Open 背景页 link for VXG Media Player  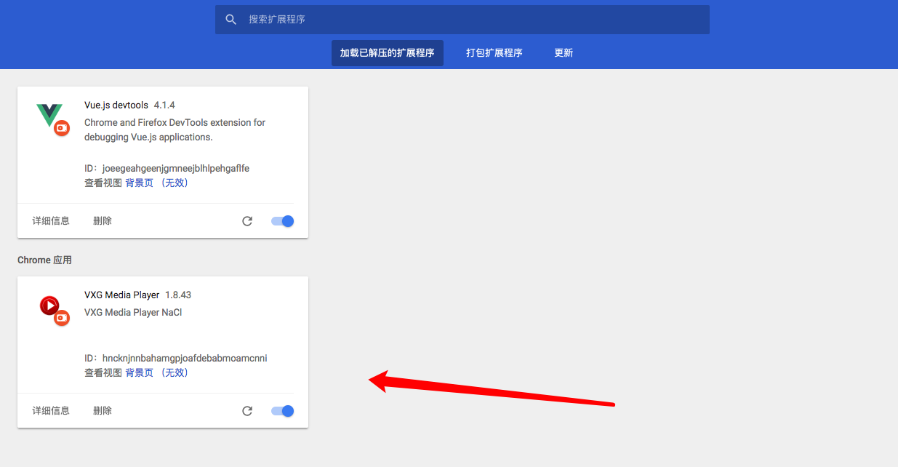click(x=140, y=373)
